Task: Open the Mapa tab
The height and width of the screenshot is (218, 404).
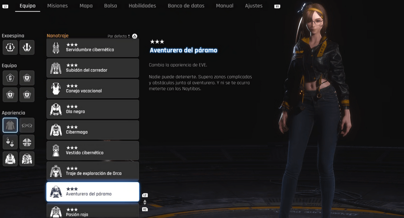Action: click(86, 6)
